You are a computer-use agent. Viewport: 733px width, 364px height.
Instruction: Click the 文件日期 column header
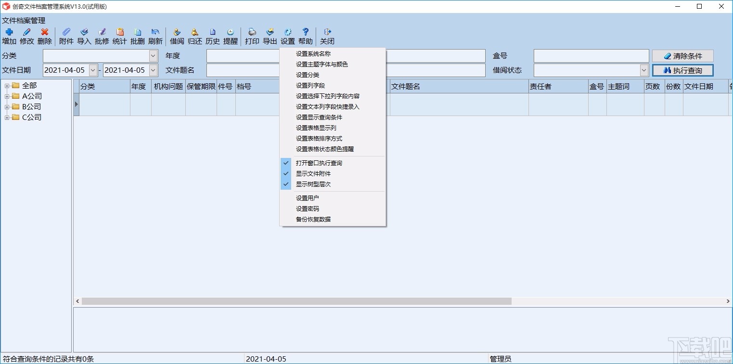[x=706, y=87]
